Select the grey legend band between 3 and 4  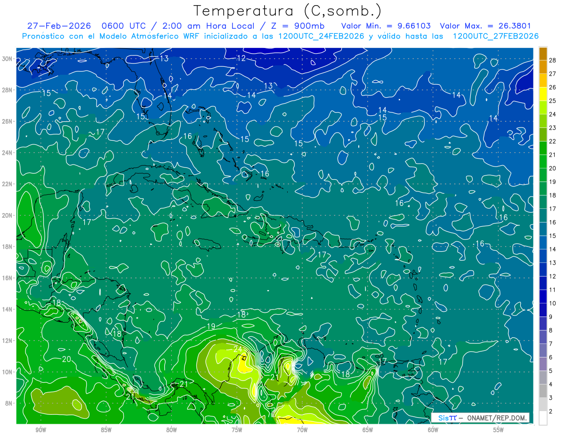pyautogui.click(x=543, y=391)
